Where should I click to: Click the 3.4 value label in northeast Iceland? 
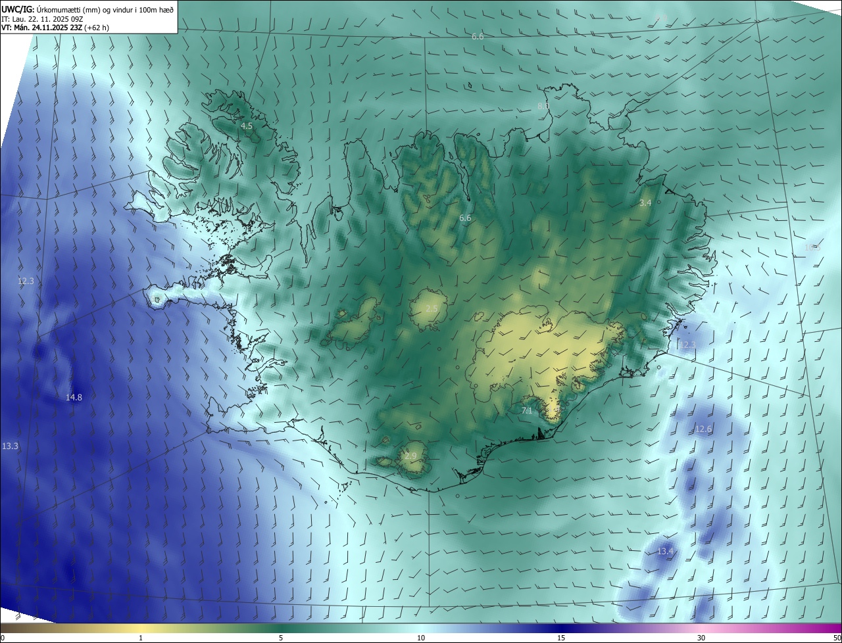click(645, 203)
